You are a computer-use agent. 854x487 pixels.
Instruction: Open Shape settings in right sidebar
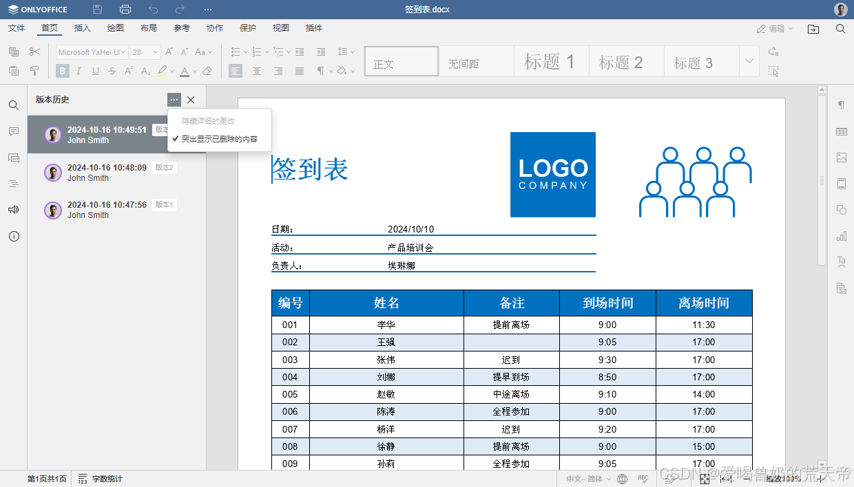pyautogui.click(x=841, y=210)
